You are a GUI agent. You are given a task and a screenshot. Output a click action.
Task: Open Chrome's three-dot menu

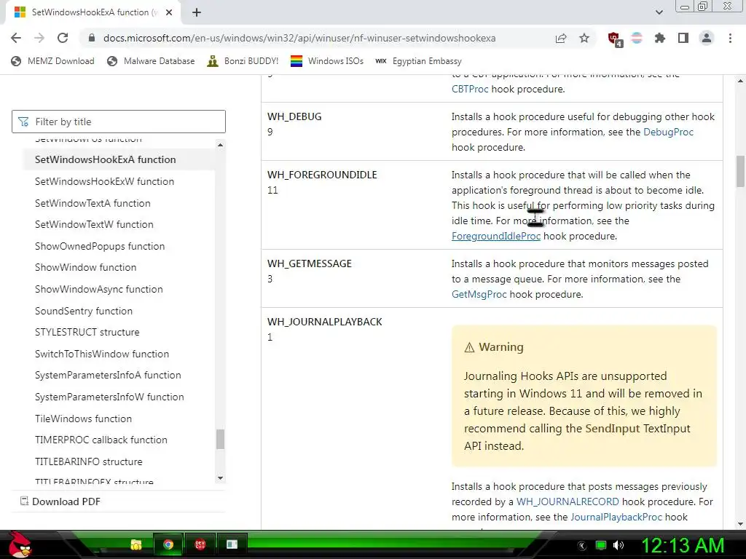pyautogui.click(x=730, y=38)
